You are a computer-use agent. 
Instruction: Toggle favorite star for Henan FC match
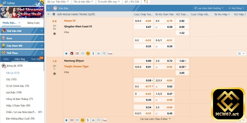pyautogui.click(x=54, y=33)
